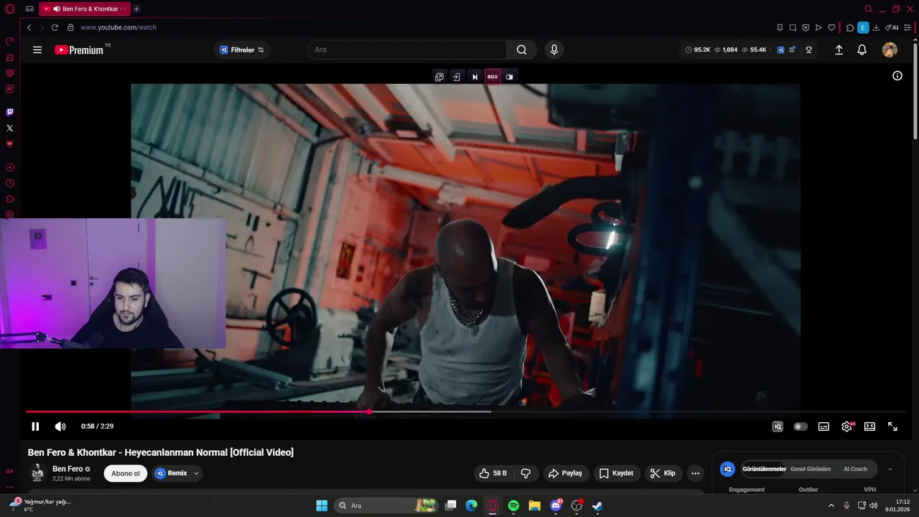Screen dimensions: 919x517
Task: Collapse the vidIQ panel chevron
Action: coord(890,469)
